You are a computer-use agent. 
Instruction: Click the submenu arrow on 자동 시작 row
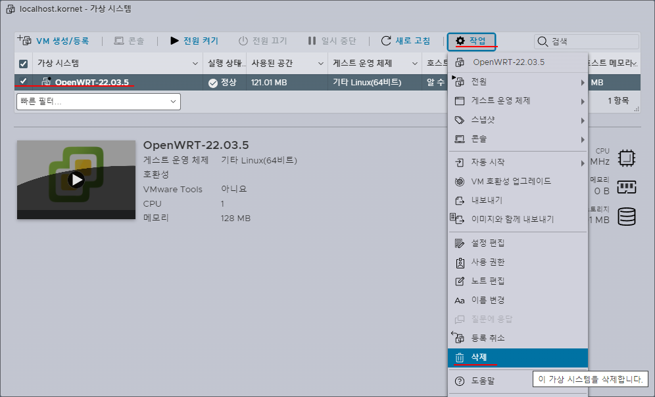[x=582, y=163]
